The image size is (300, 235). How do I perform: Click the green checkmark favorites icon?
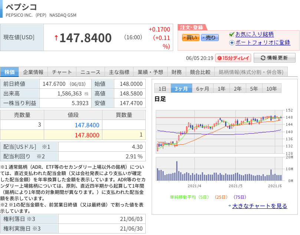point(232,34)
